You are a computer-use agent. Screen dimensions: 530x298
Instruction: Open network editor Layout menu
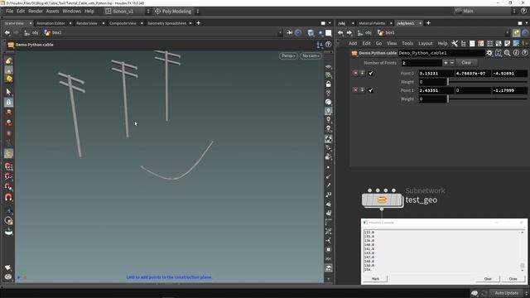pos(425,43)
